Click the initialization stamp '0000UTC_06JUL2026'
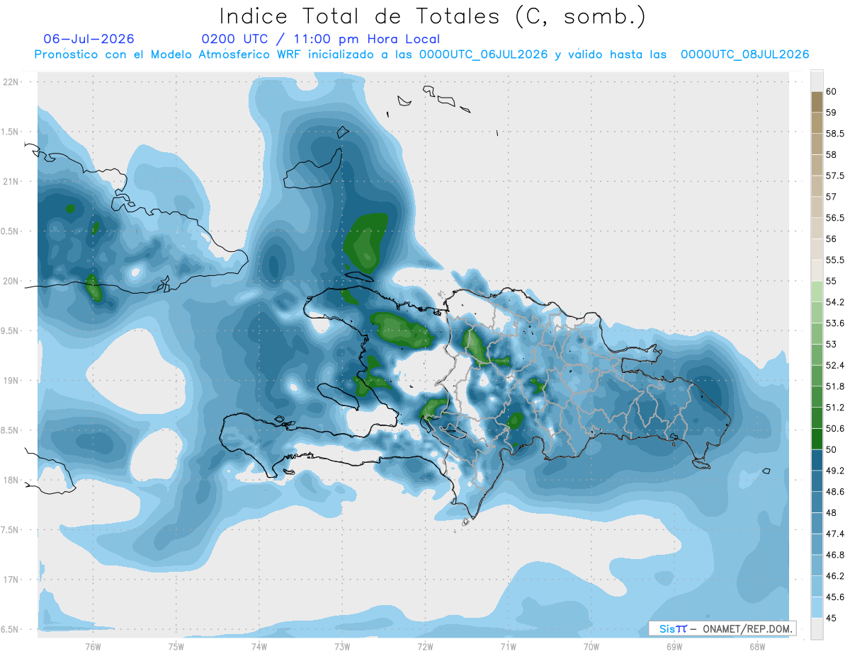Image resolution: width=850 pixels, height=656 pixels. (484, 54)
